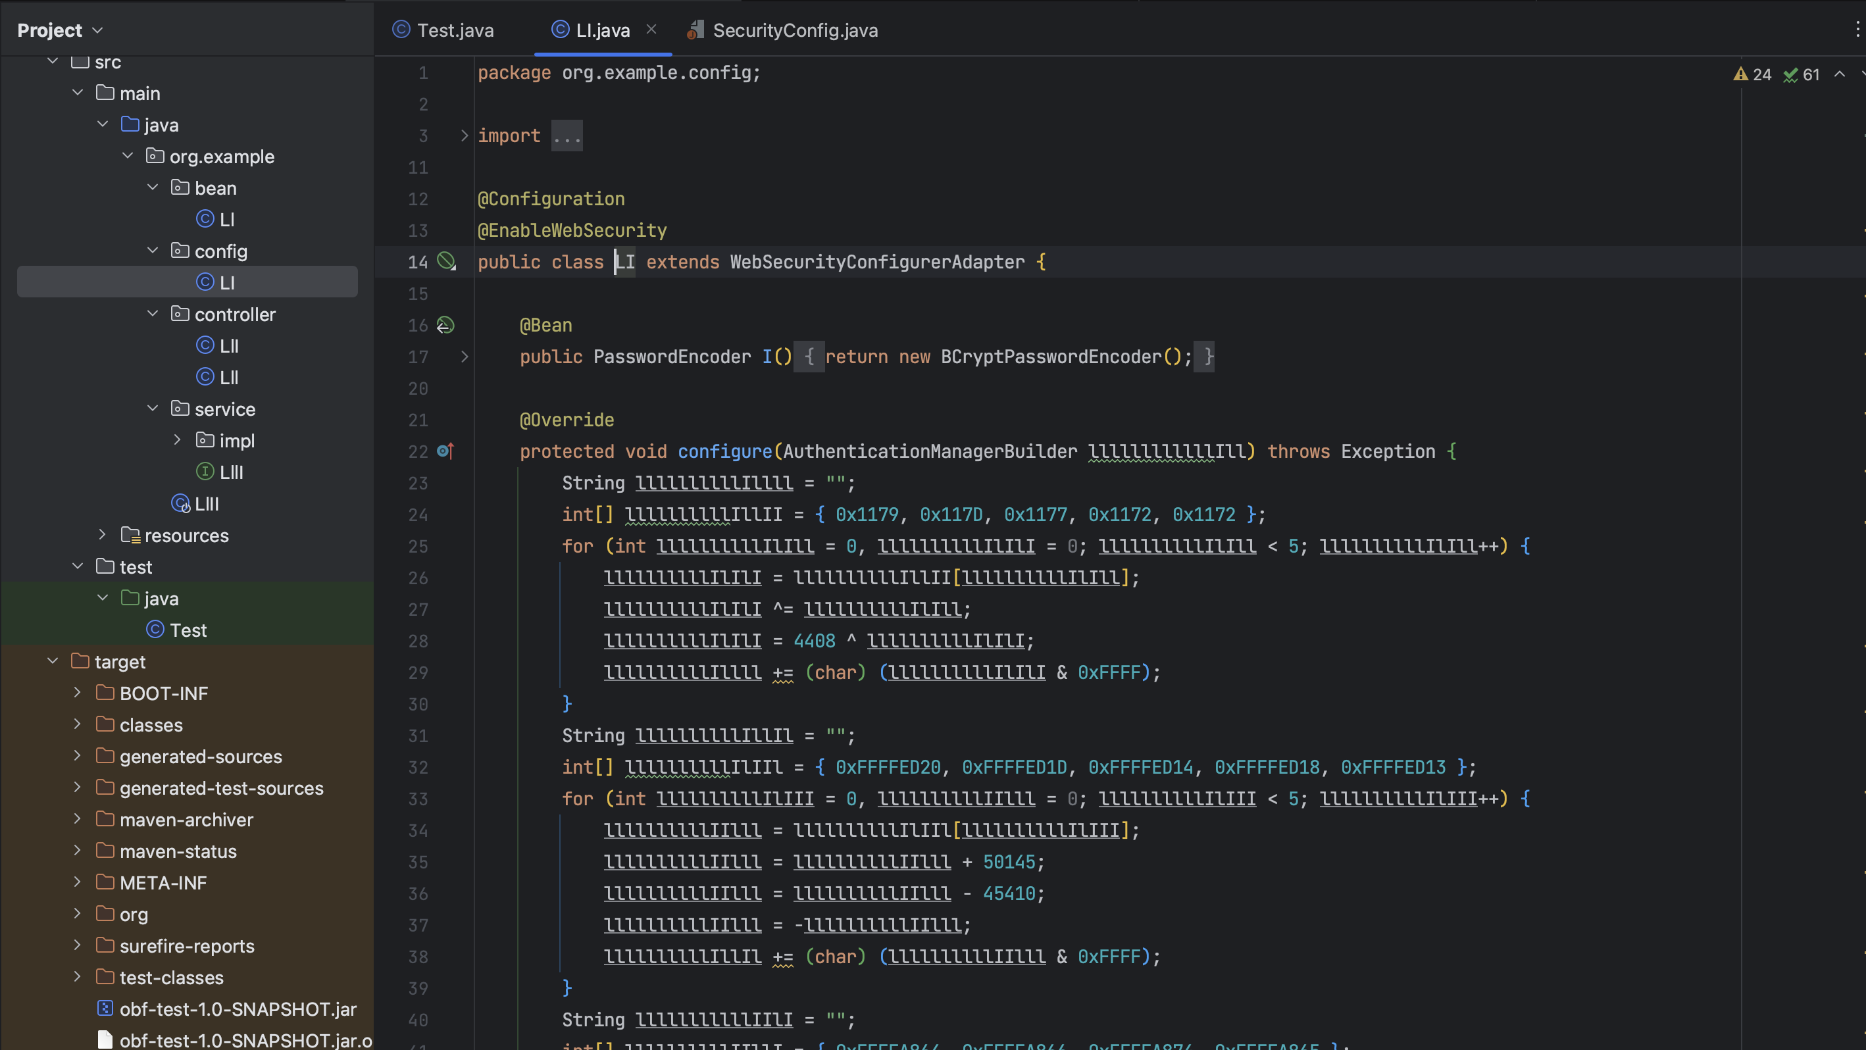
Task: Open the Test class under test java
Action: 188,630
